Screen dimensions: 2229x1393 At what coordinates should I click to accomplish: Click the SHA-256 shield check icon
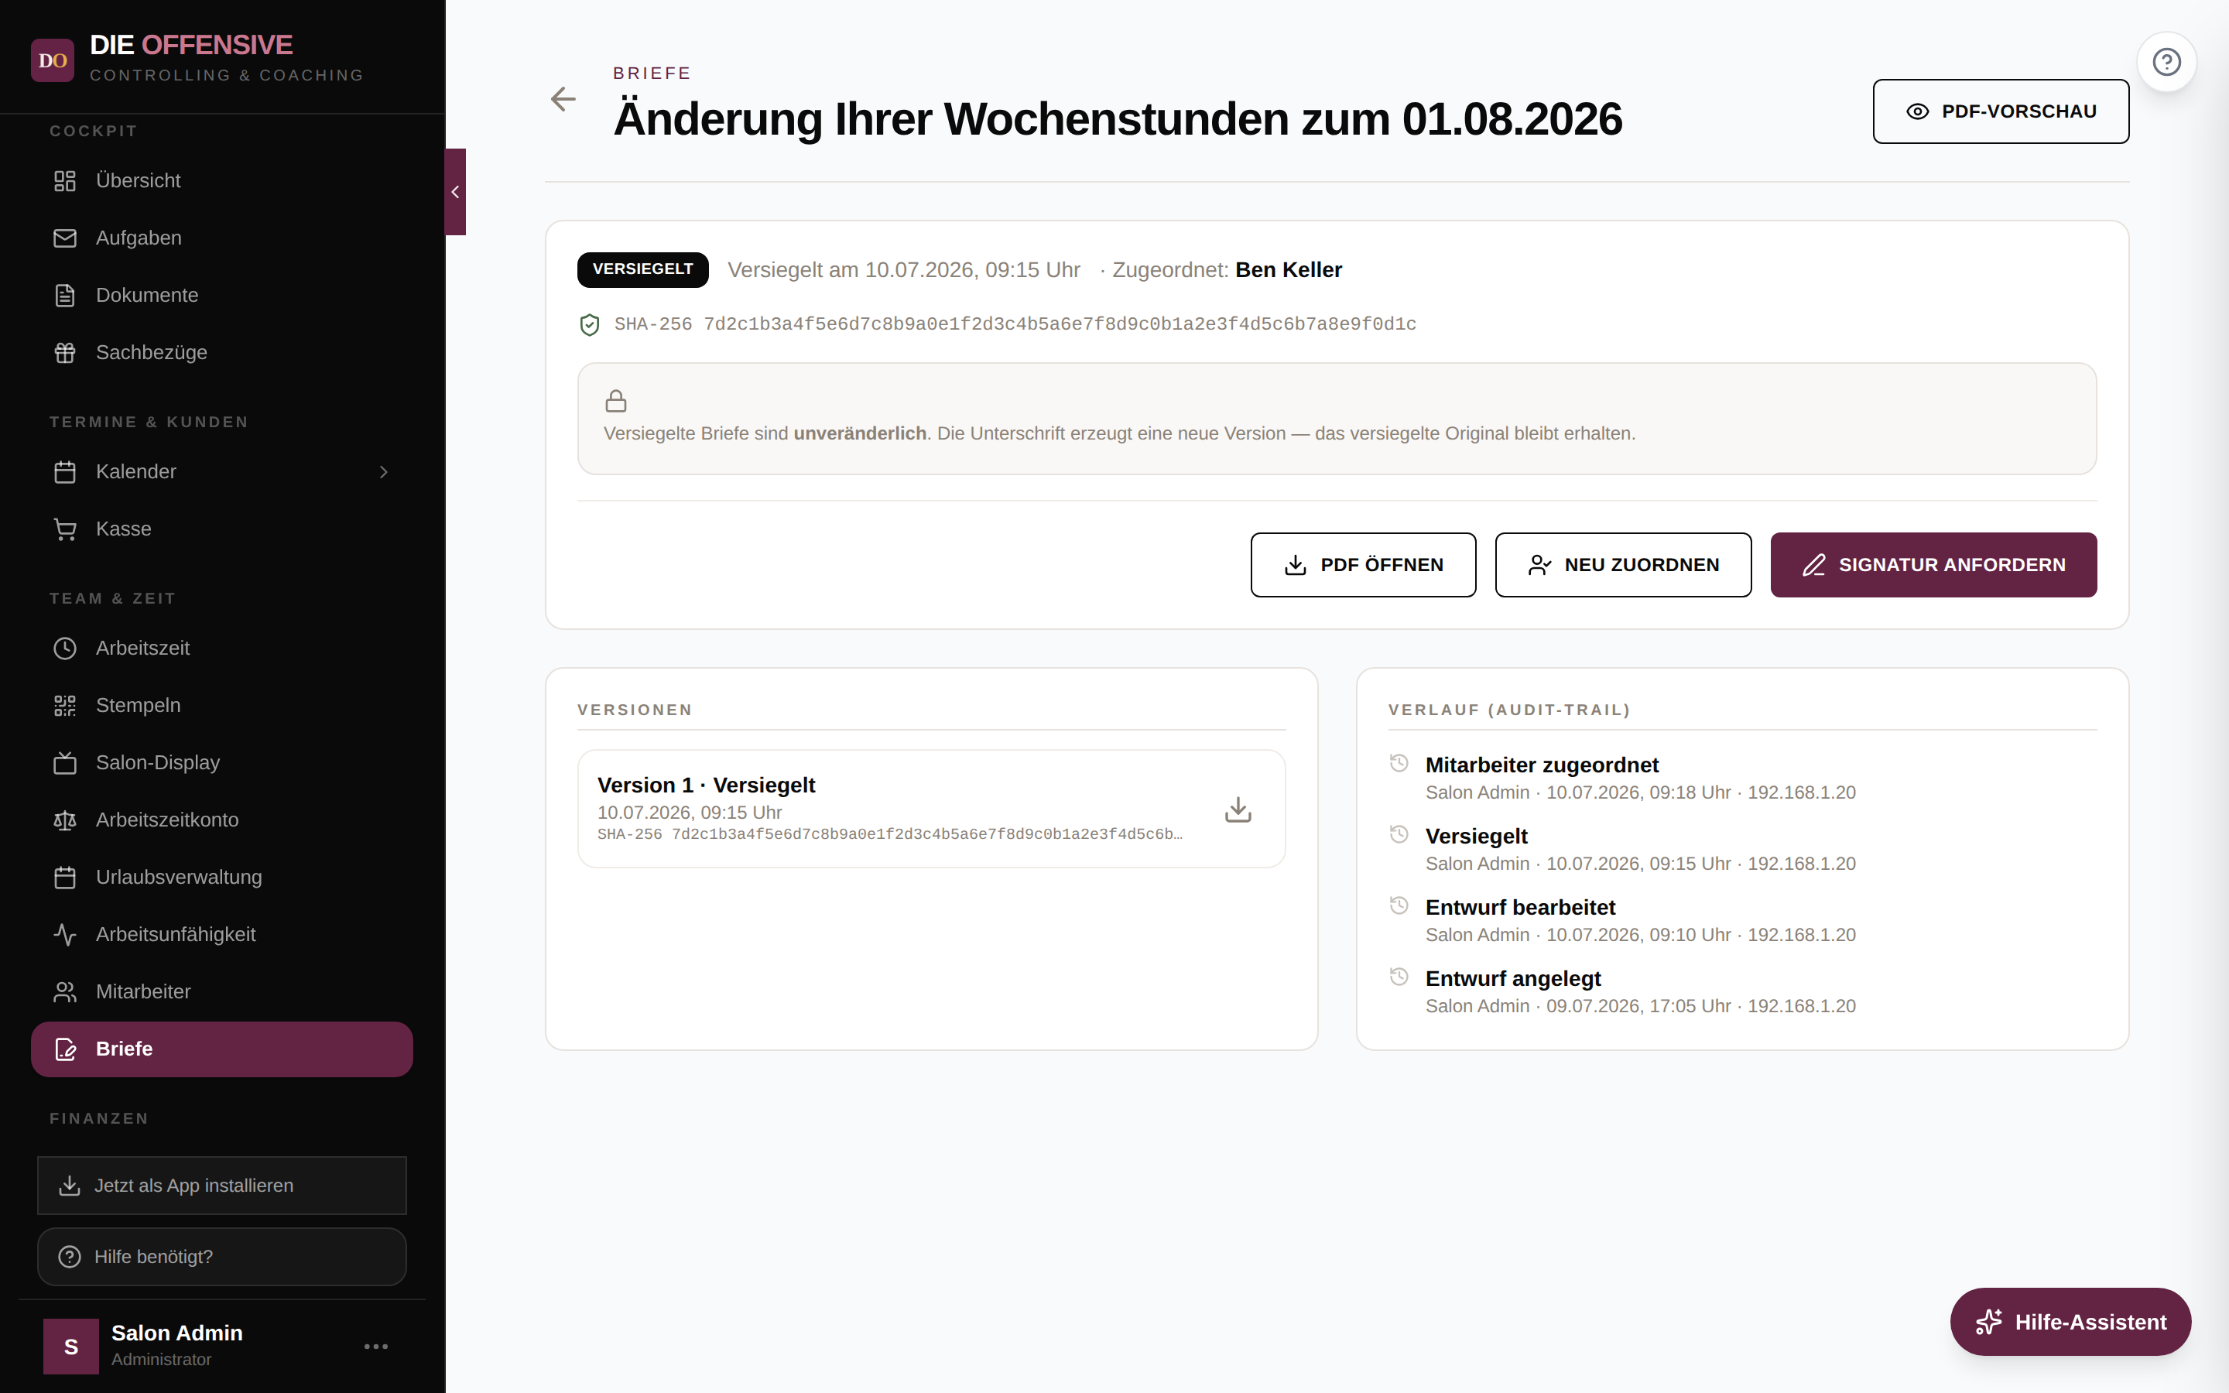coord(590,324)
